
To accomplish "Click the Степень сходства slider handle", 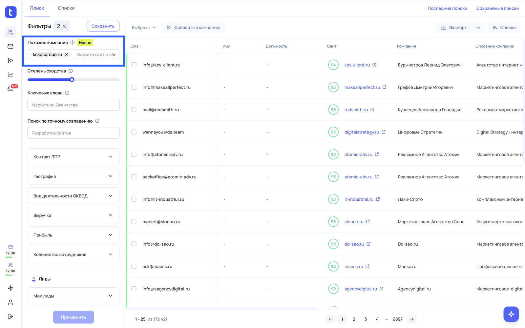I will 72,80.
